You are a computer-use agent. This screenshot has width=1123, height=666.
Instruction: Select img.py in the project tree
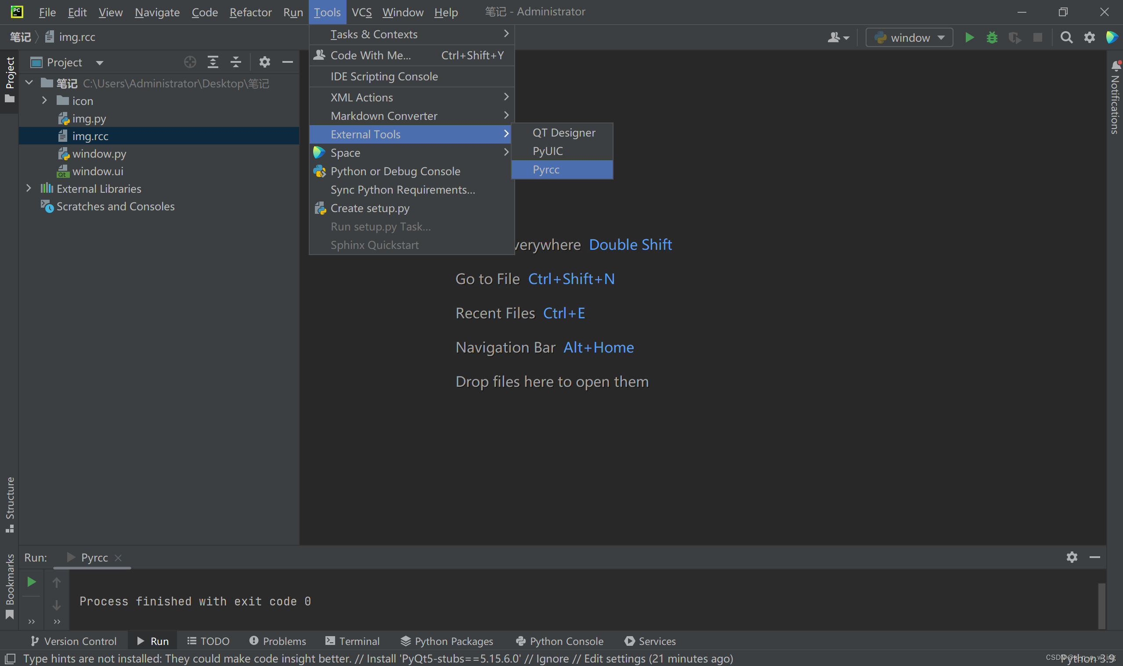tap(89, 119)
